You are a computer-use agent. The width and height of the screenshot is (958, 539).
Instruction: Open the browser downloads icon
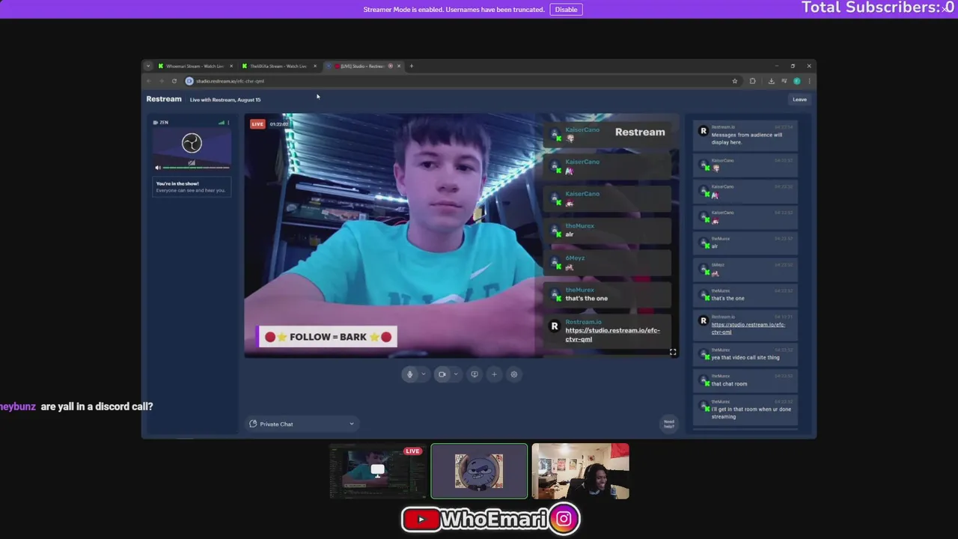tap(771, 81)
